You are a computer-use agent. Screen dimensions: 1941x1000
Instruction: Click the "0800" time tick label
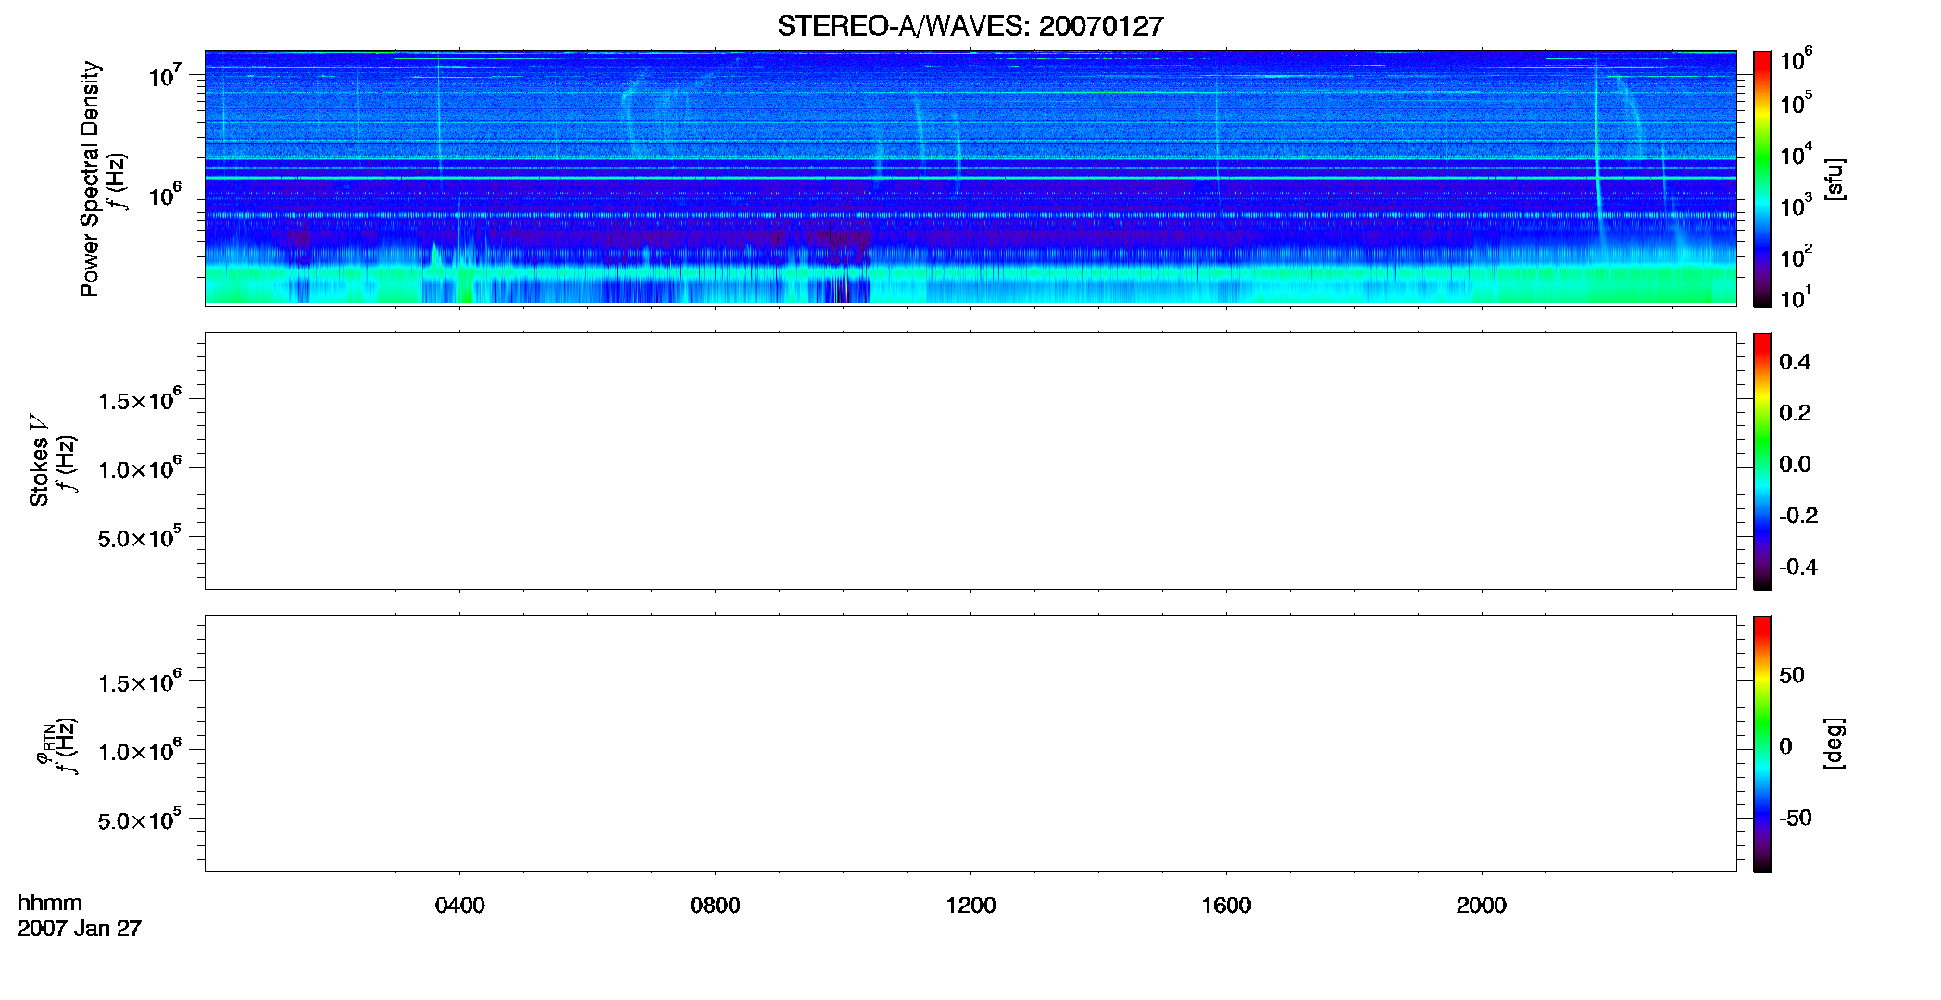[715, 906]
